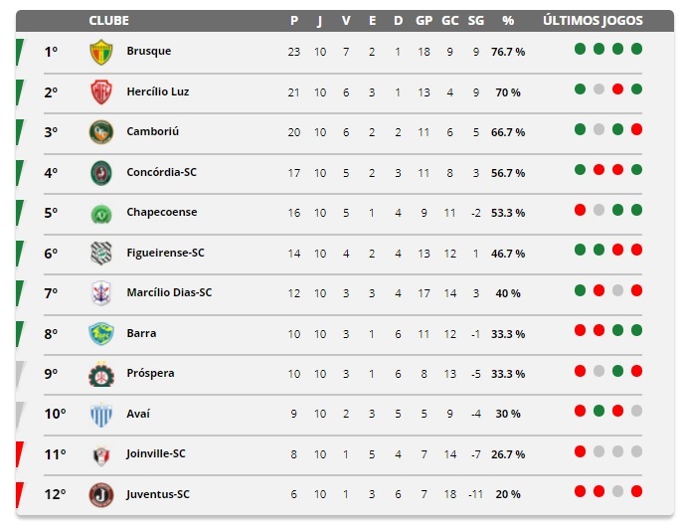The width and height of the screenshot is (683, 524).
Task: Select the Chapecoense team name
Action: 162,212
